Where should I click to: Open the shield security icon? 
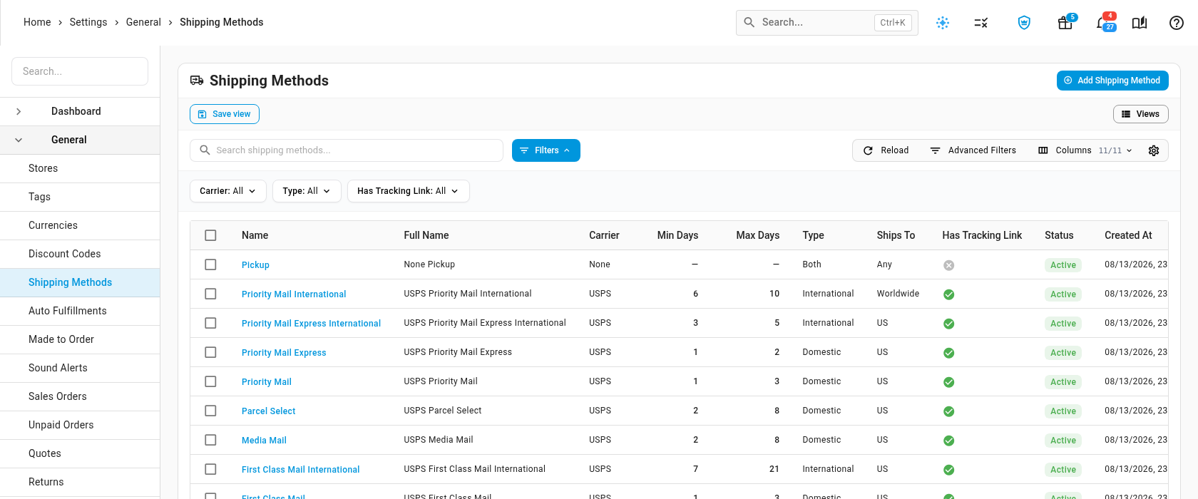point(1024,23)
